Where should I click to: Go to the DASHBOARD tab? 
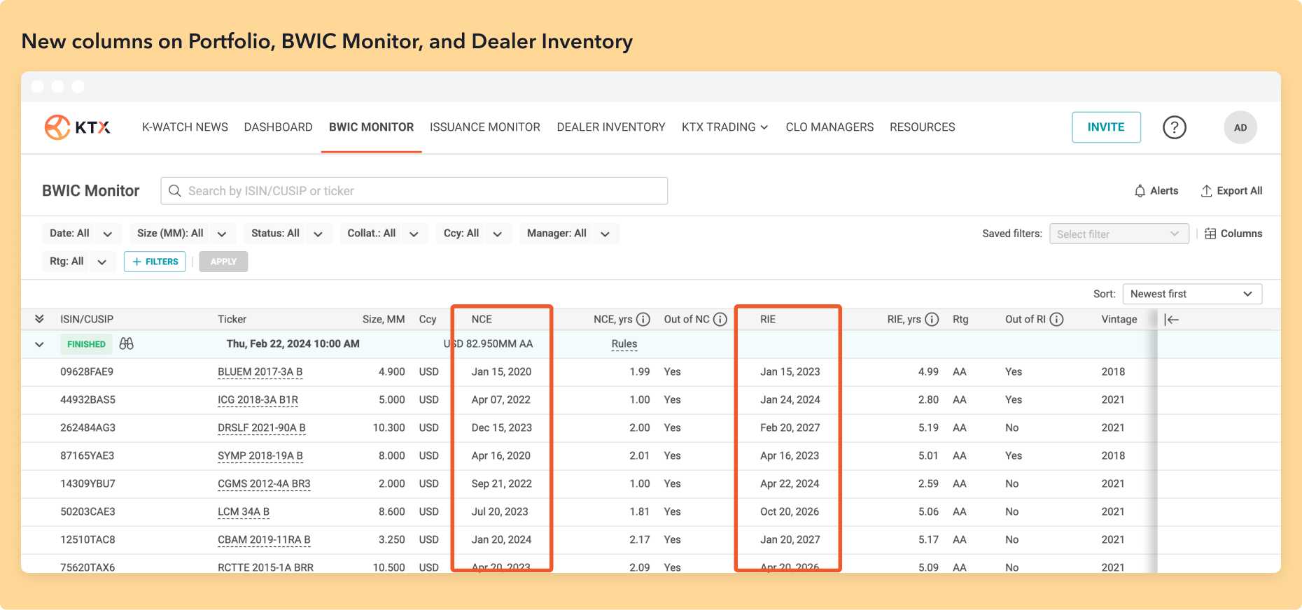[278, 127]
